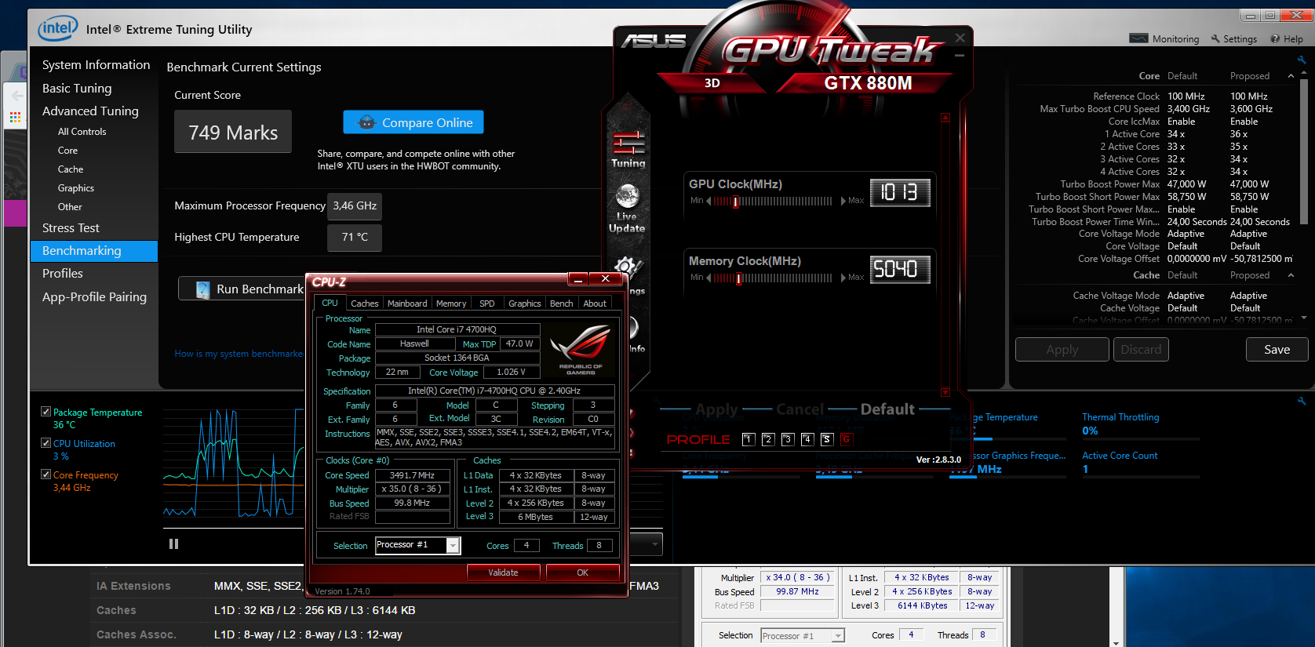Image resolution: width=1315 pixels, height=647 pixels.
Task: Switch to the Mainboard tab in CPU-Z
Action: [x=407, y=304]
